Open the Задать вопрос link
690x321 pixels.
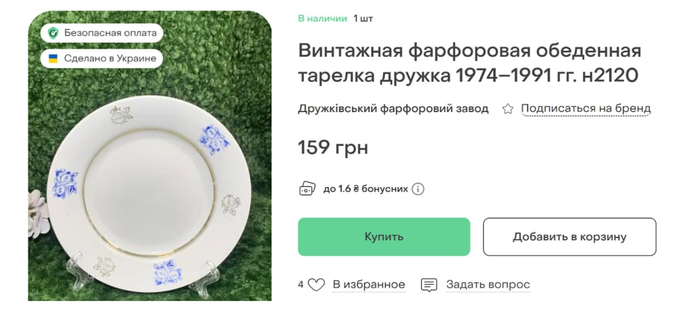pos(488,284)
